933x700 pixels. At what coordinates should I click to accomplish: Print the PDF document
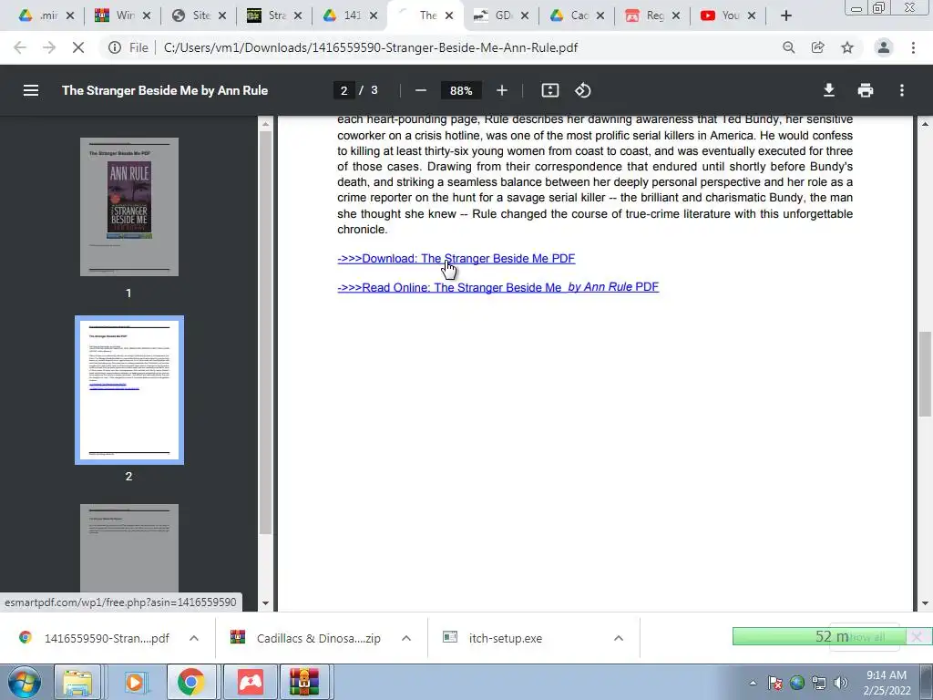[866, 90]
